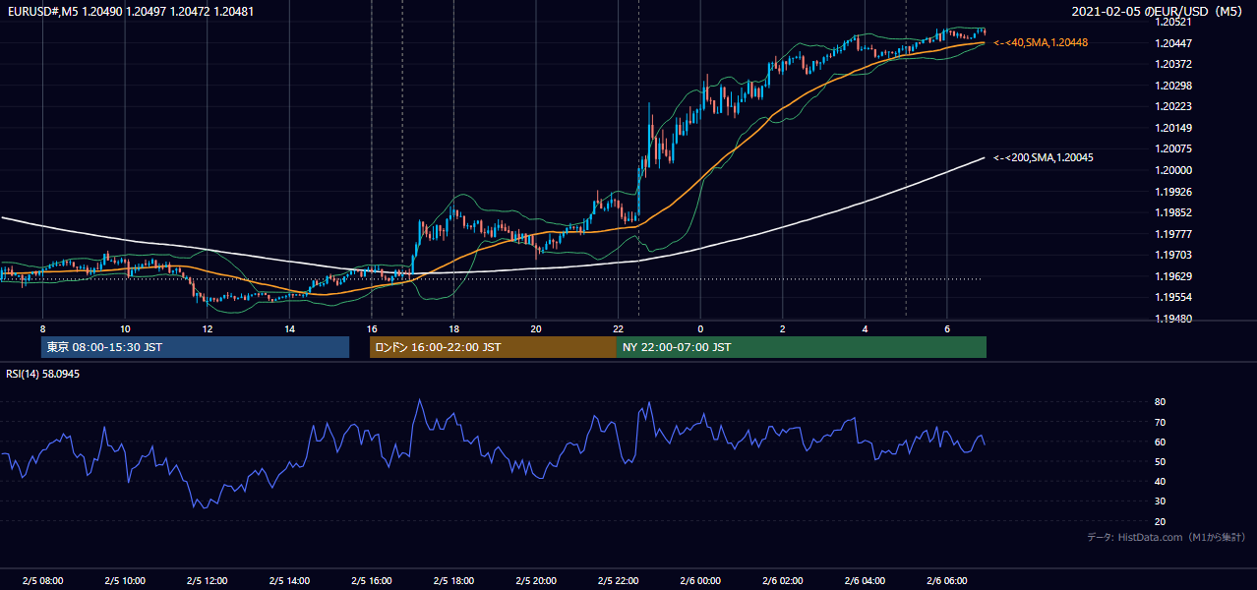The height and width of the screenshot is (590, 1257).
Task: Click the 2/5 16:00 date label at bottom
Action: pyautogui.click(x=371, y=581)
